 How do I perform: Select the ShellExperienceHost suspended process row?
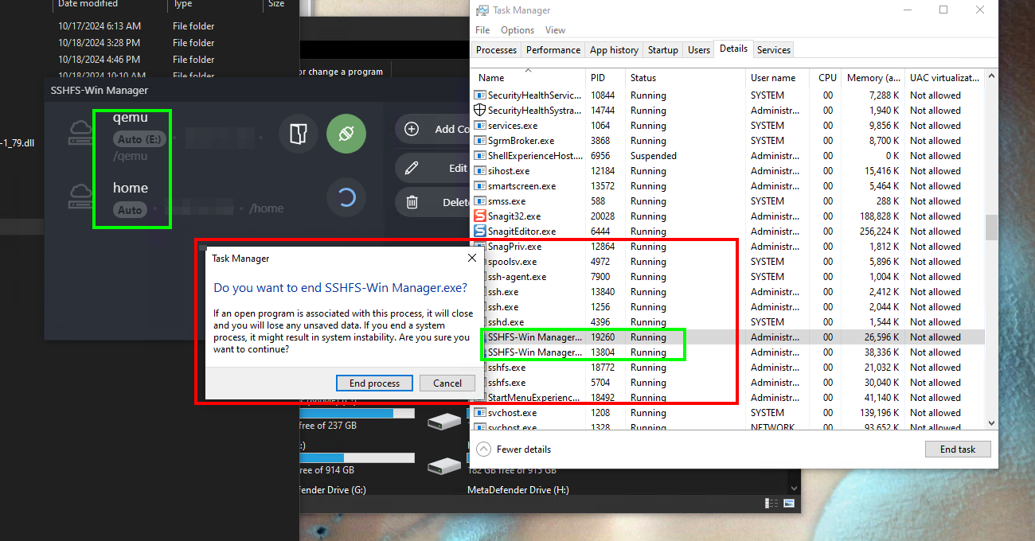point(728,155)
